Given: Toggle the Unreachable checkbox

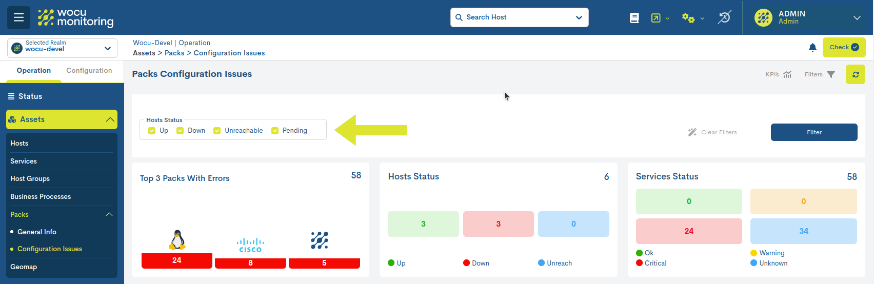Looking at the screenshot, I should [217, 131].
